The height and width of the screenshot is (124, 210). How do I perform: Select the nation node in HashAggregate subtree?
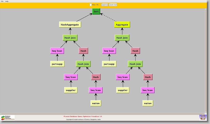click(96, 103)
